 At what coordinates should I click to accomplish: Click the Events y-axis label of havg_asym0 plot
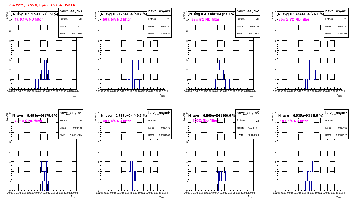[7, 15]
